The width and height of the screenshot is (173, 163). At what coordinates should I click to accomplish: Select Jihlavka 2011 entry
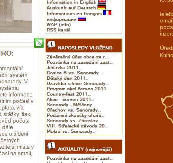64,67
